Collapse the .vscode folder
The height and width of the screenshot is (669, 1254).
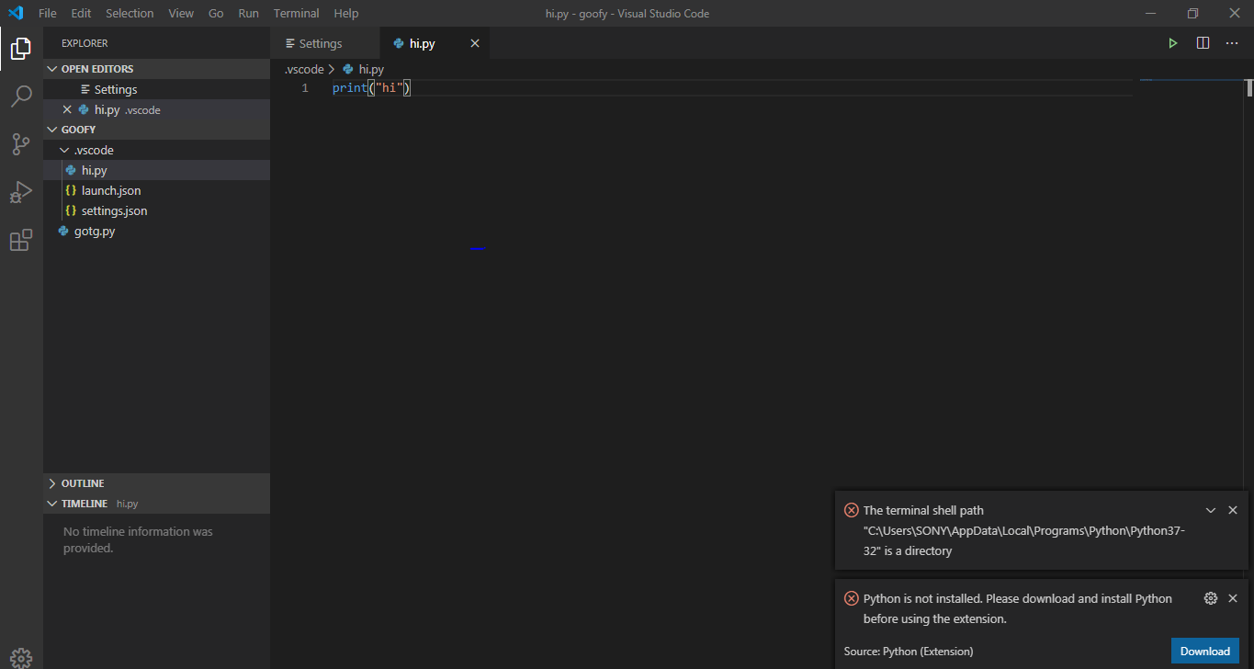156,150
